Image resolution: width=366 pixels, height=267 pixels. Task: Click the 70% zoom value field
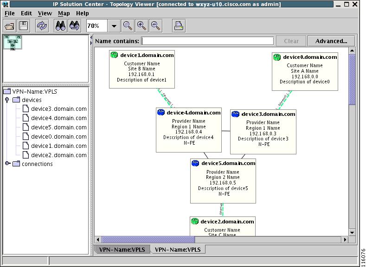(x=96, y=26)
